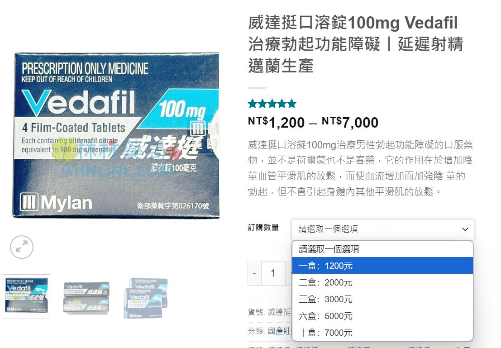Click the main Vedafil product image
The width and height of the screenshot is (501, 348).
(116, 135)
